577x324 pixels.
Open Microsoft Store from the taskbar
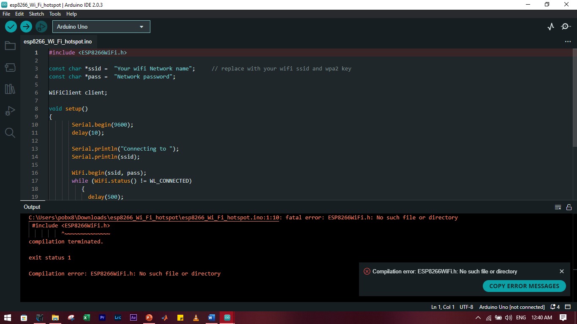point(24,318)
